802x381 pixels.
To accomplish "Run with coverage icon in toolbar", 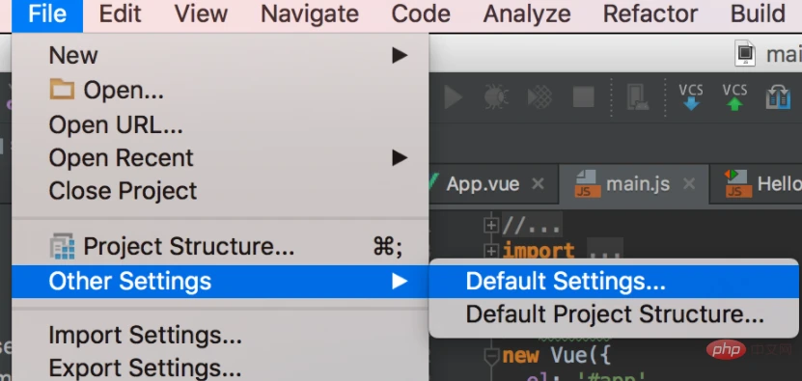I will coord(539,96).
